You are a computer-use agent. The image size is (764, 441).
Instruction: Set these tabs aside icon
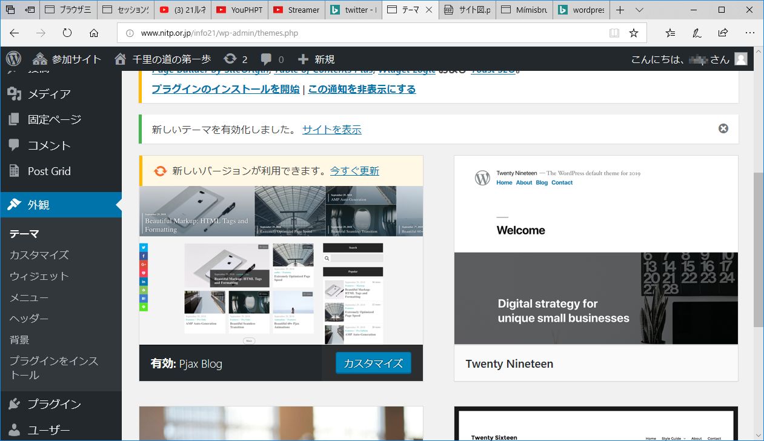(x=30, y=10)
